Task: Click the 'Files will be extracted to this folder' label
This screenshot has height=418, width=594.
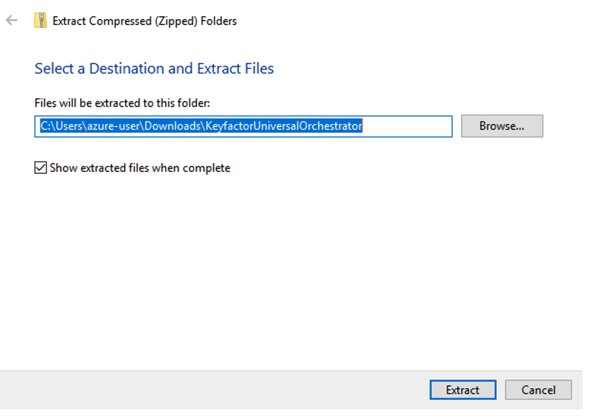Action: (122, 103)
